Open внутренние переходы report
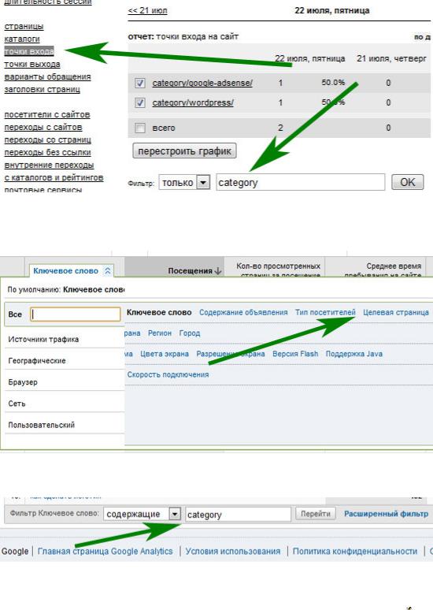The image size is (433, 610). point(49,165)
